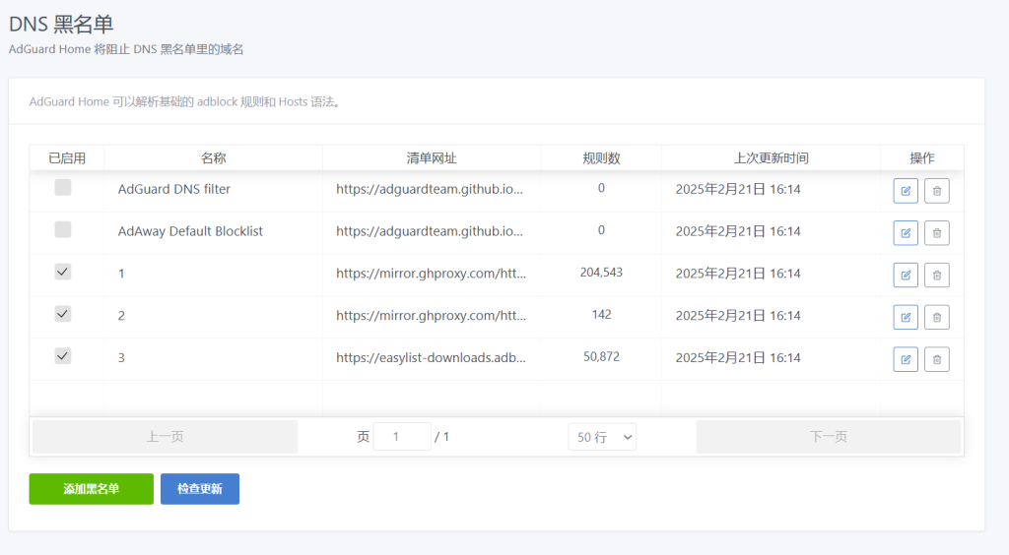Sort by the 清单网址 column header
The height and width of the screenshot is (555, 1009).
click(432, 158)
